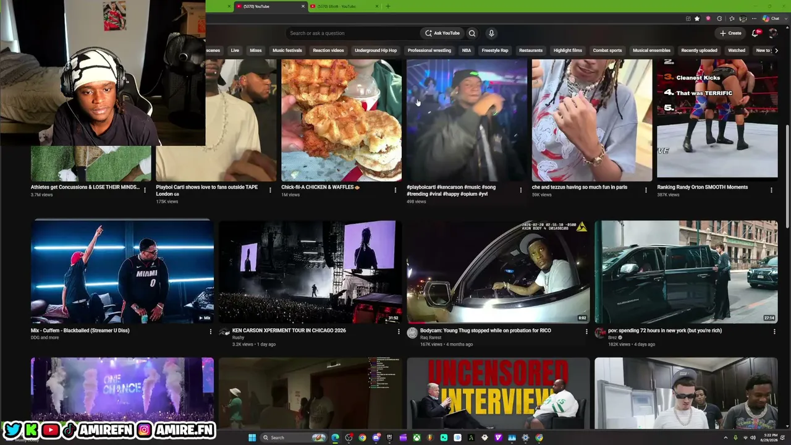Viewport: 791px width, 445px height.
Task: Select the Professional wrestling chip
Action: 429,51
